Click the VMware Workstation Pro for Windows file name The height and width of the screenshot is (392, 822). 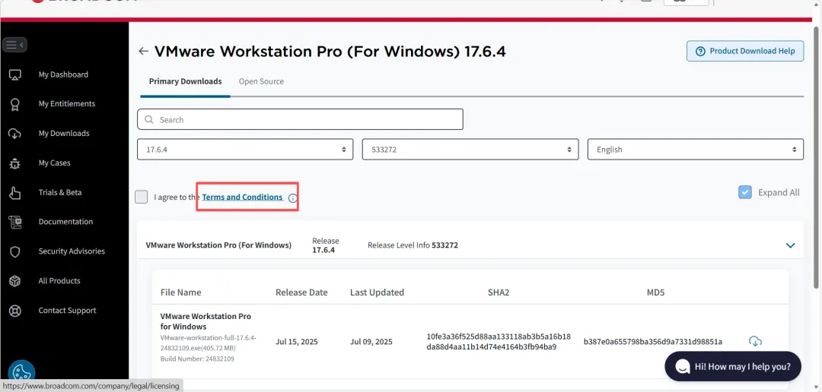tap(205, 321)
